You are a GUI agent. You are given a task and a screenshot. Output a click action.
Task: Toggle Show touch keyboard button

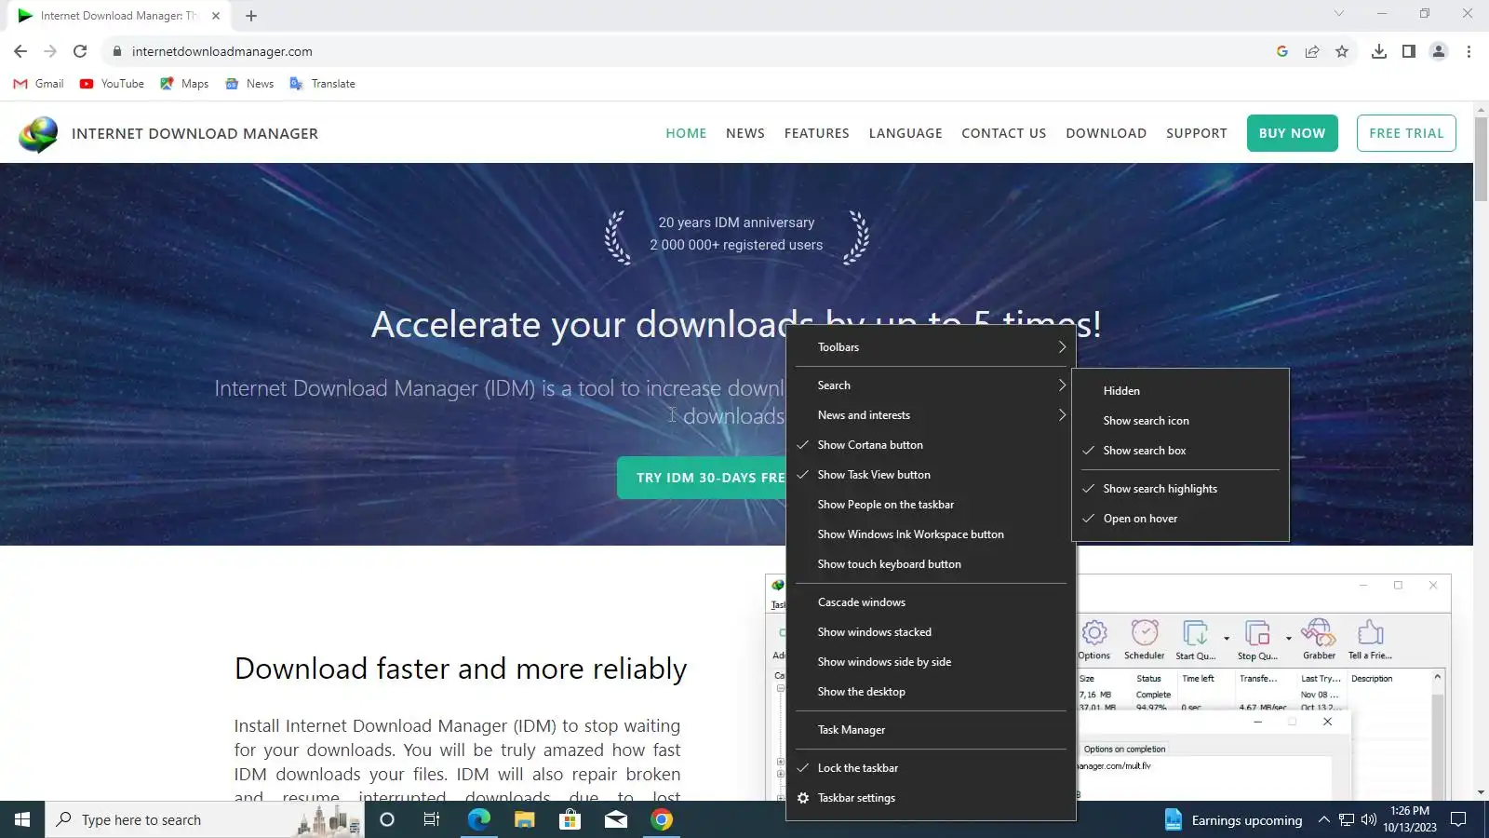pos(931,564)
